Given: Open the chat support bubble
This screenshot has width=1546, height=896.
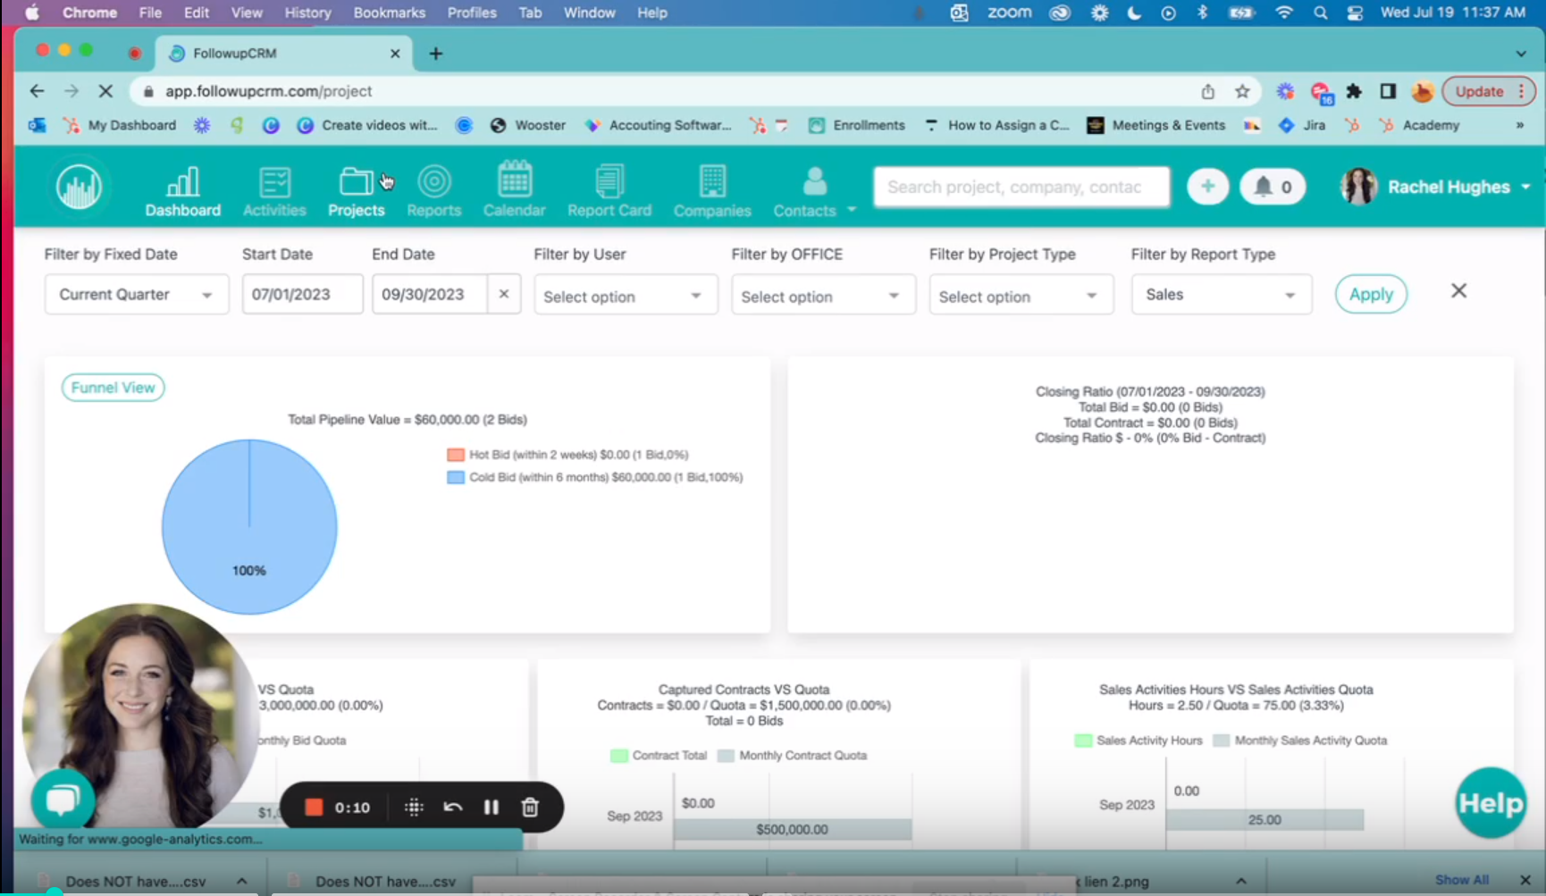Looking at the screenshot, I should coord(63,799).
